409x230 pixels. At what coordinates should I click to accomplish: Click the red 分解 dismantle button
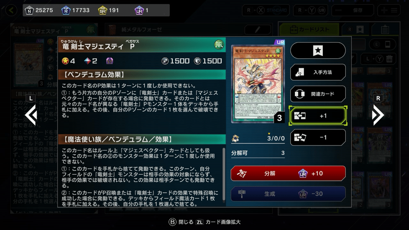[288, 173]
